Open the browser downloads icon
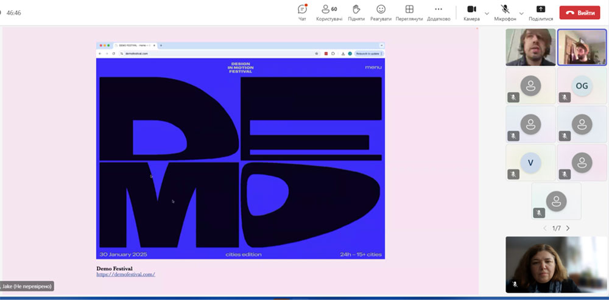Screen dimensions: 609x300 coord(343,54)
